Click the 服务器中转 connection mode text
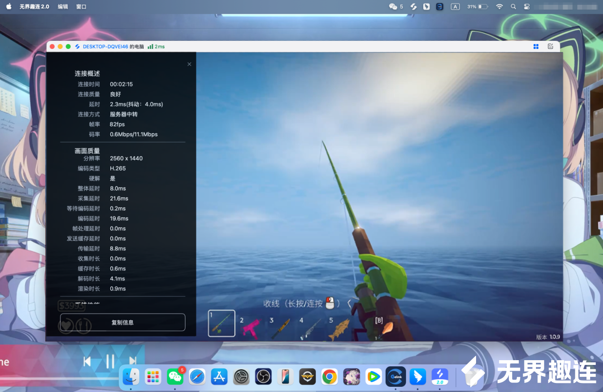The width and height of the screenshot is (603, 392). tap(124, 114)
